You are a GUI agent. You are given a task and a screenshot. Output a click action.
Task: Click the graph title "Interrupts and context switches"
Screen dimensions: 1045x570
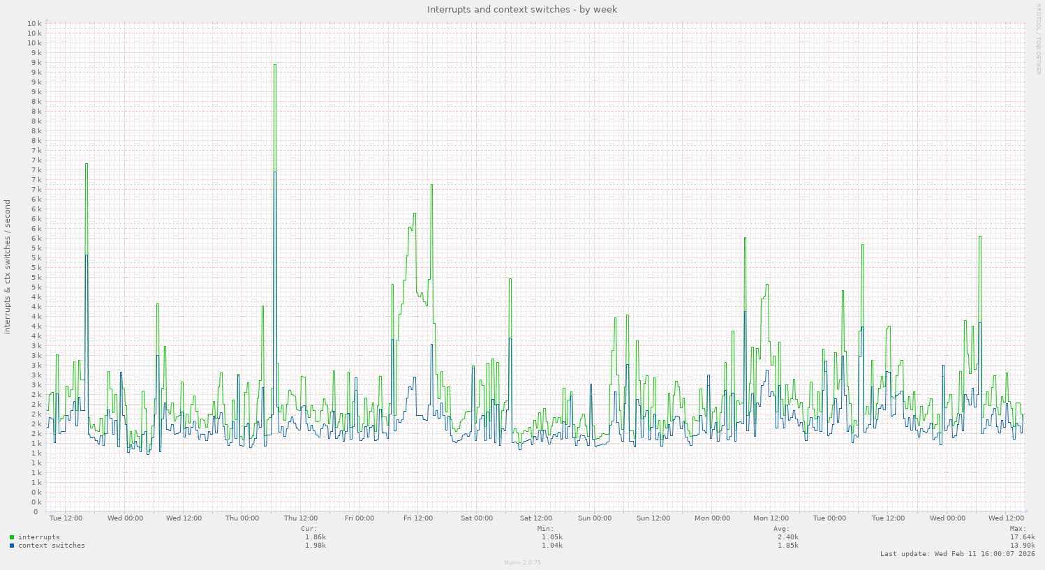[x=522, y=9]
